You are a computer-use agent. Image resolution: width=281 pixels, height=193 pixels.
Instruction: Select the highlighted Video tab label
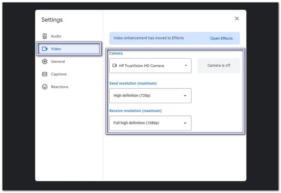pyautogui.click(x=56, y=49)
